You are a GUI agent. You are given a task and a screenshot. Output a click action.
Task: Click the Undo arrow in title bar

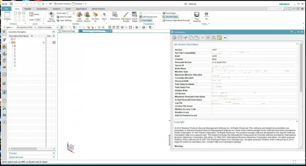(x=16, y=4)
